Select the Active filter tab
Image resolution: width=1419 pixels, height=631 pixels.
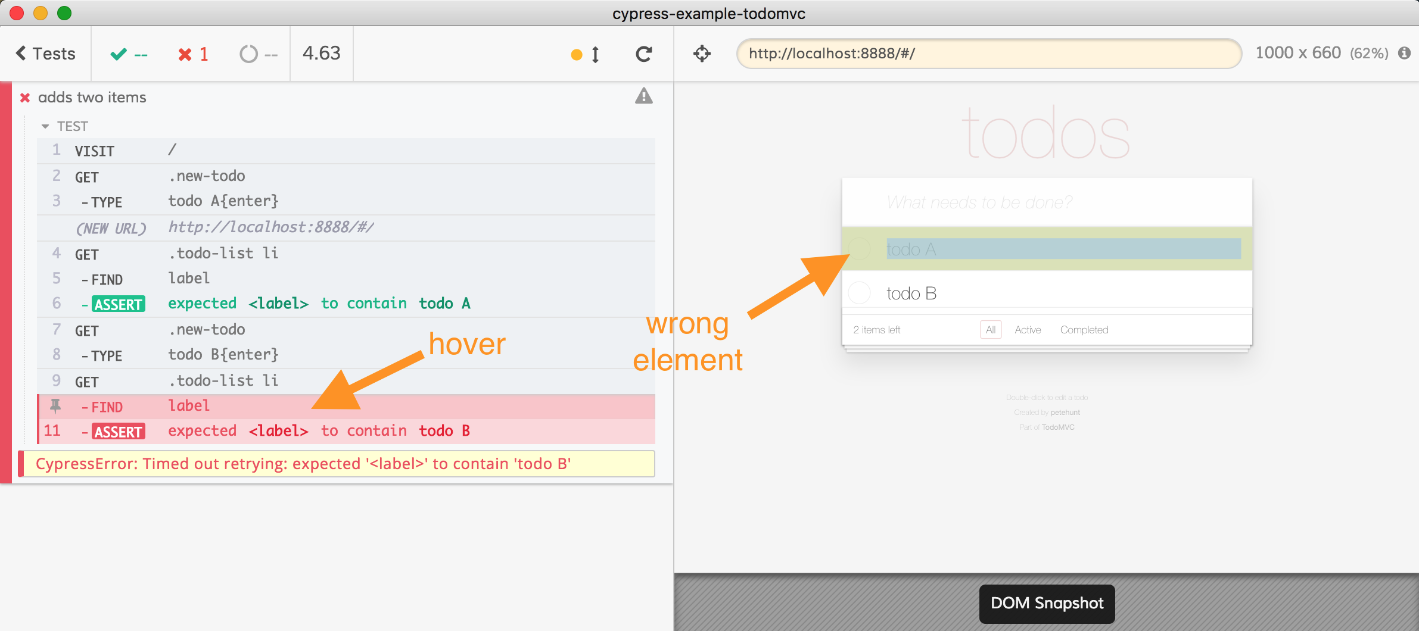pyautogui.click(x=1028, y=330)
